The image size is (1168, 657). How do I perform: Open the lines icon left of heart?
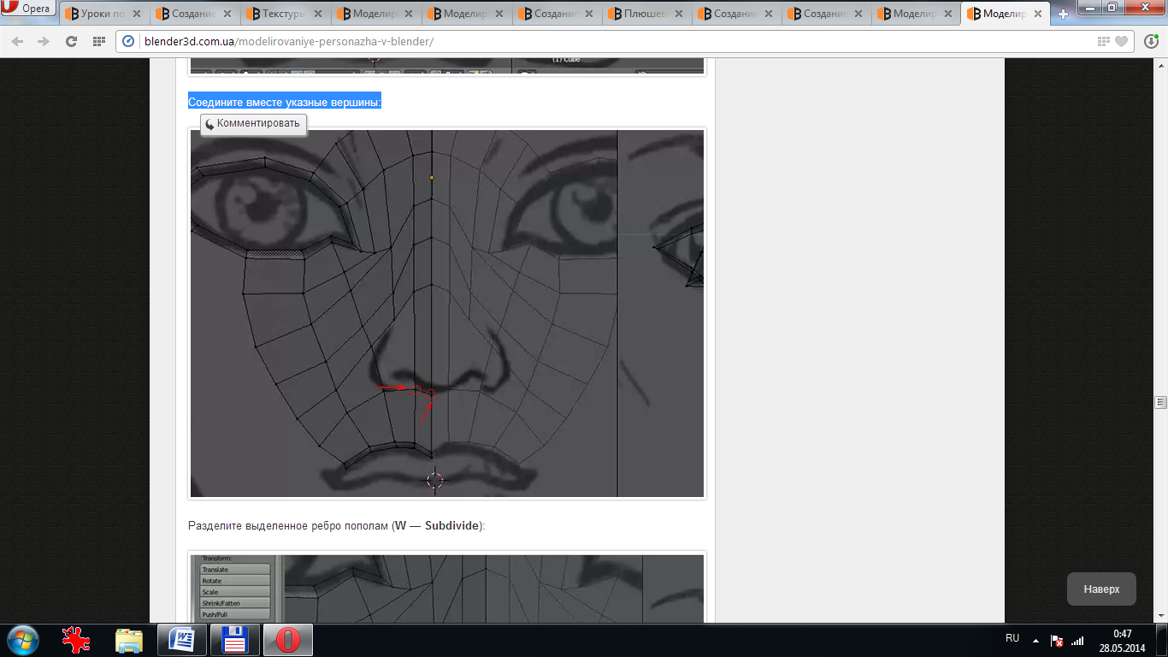[1104, 41]
